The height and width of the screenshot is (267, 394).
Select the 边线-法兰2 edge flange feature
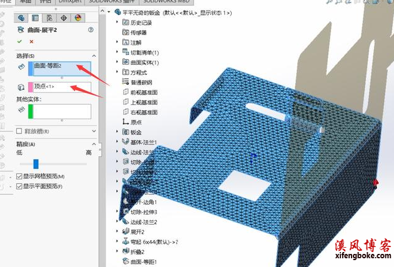click(139, 222)
